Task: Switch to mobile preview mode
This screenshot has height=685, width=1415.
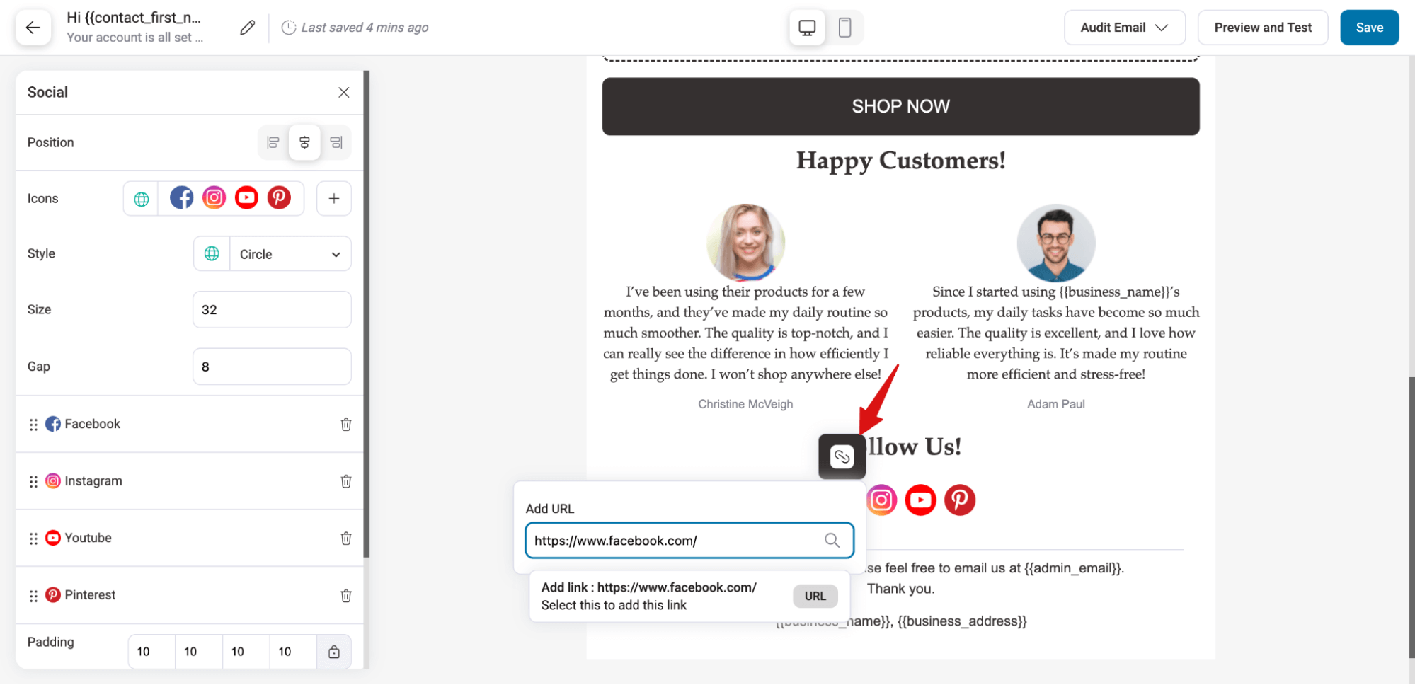Action: click(844, 27)
